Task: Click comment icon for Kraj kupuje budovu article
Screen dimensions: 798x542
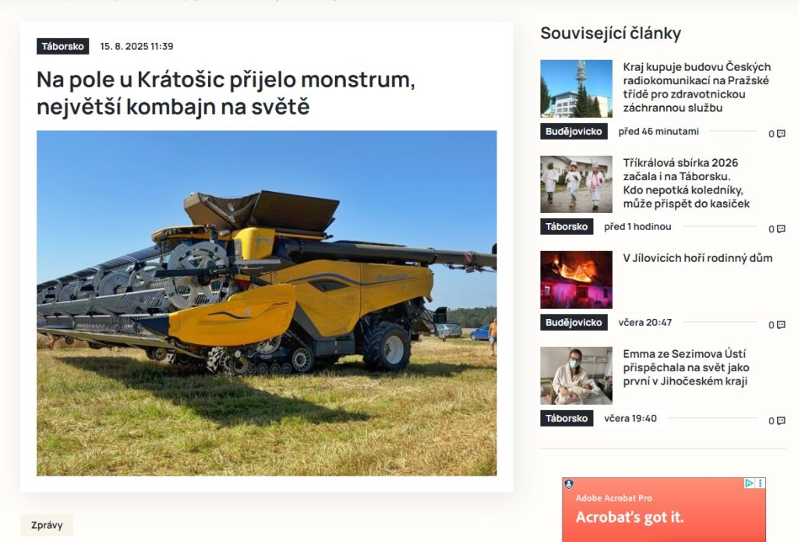Action: tap(781, 134)
